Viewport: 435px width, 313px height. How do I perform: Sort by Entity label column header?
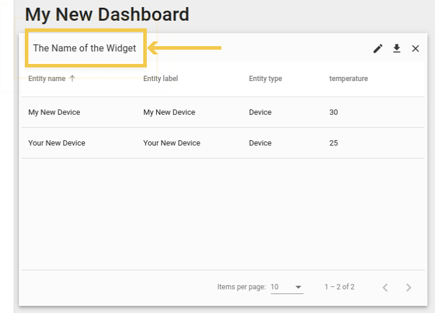point(160,79)
